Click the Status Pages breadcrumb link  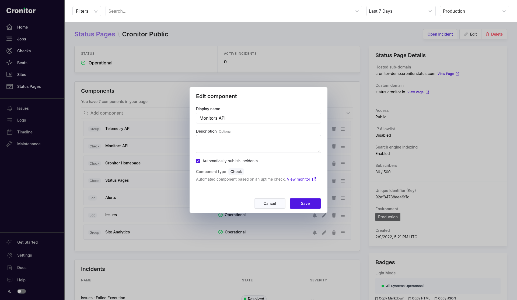click(95, 34)
